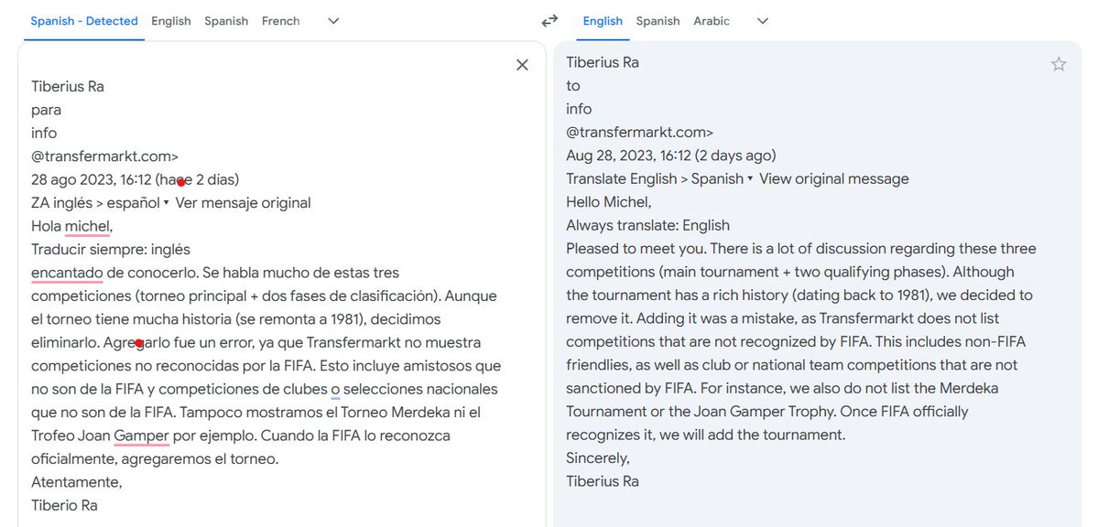Screen dimensions: 1098x527
Task: Click 'Always translate: English' in translation
Action: coord(647,225)
